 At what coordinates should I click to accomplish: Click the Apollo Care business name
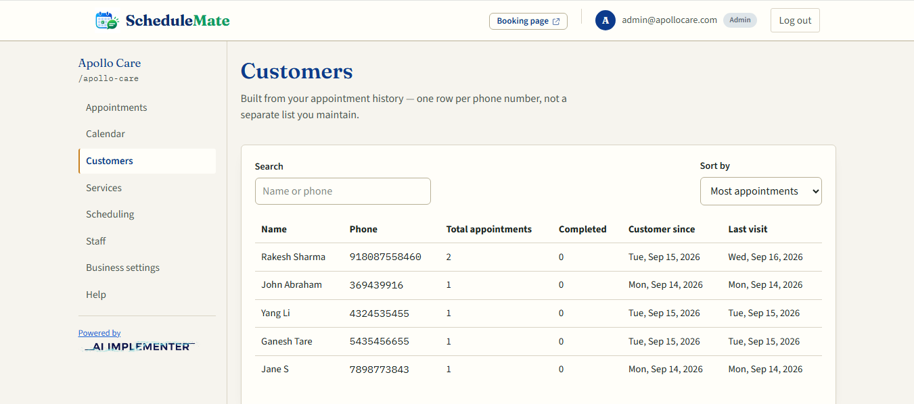110,63
